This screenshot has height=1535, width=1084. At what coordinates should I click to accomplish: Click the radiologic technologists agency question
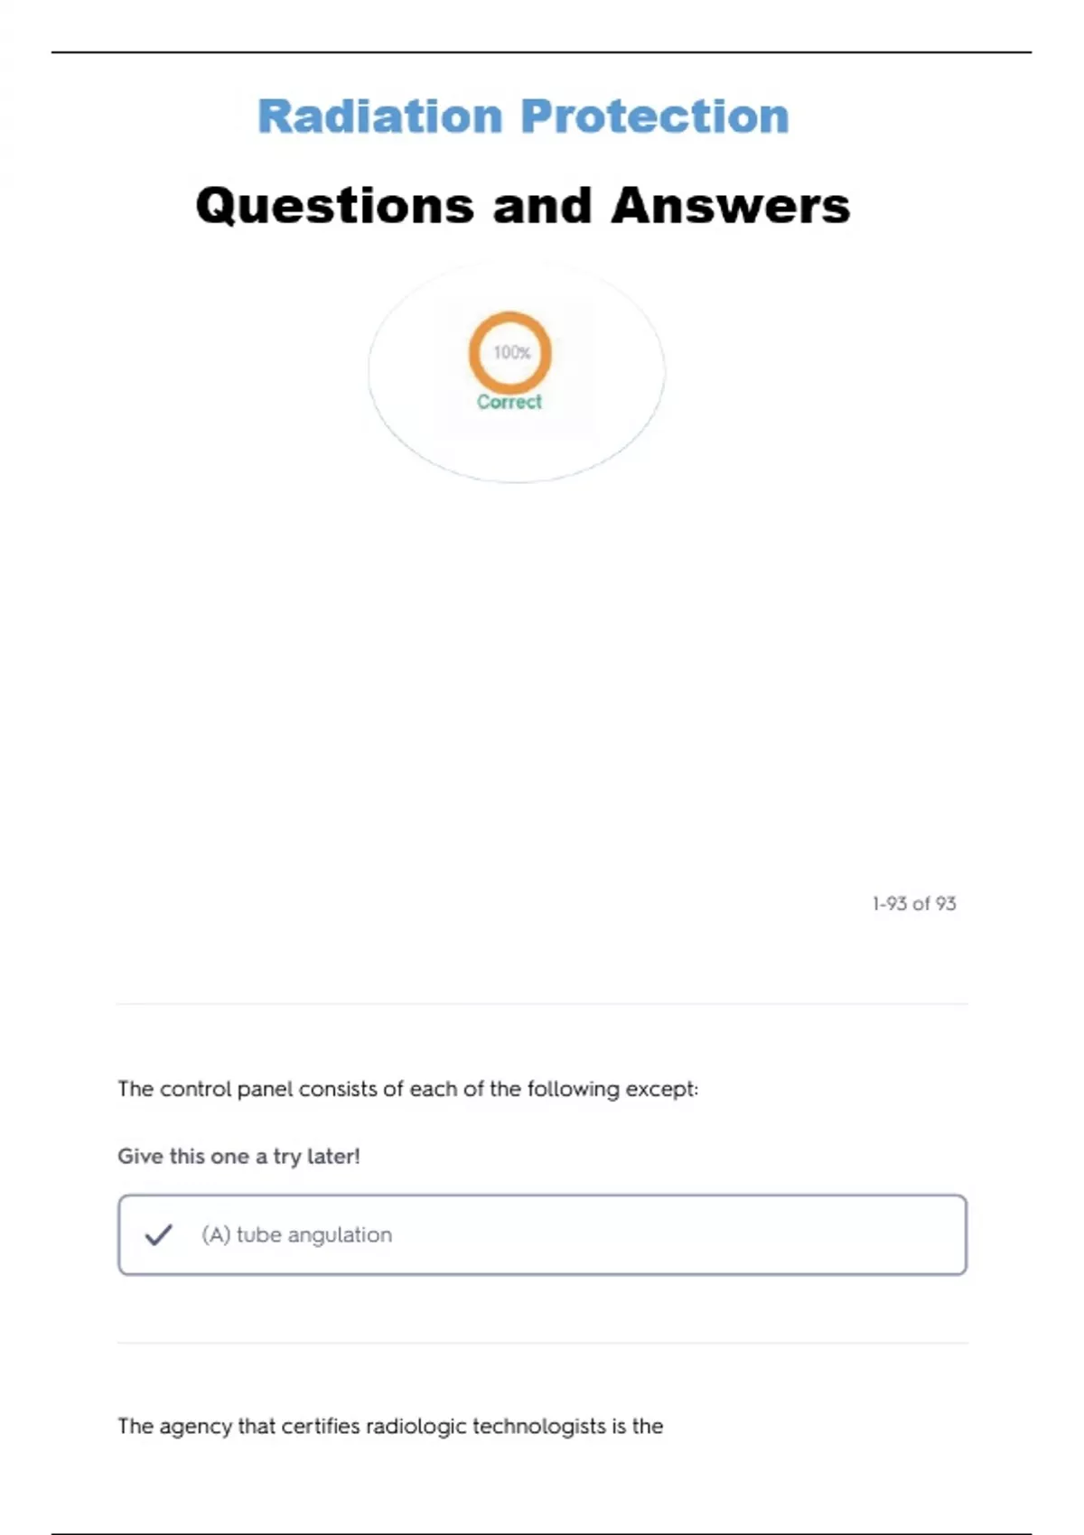[390, 1426]
